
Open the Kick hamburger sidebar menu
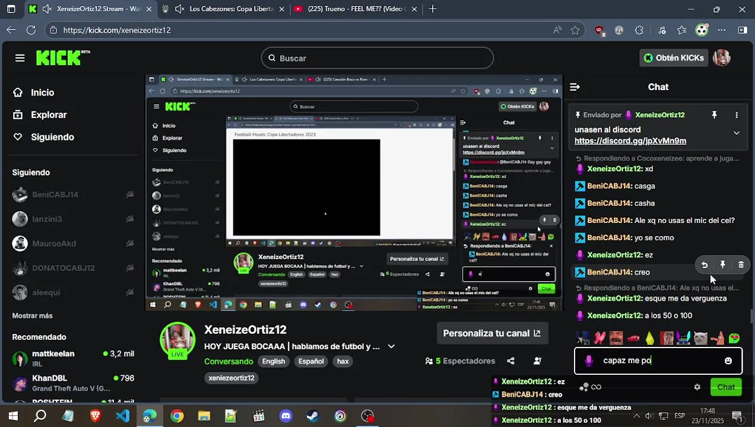(20, 58)
